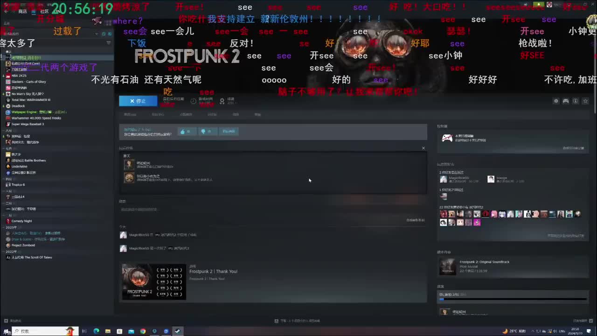
Task: Open File Explorer from the taskbar
Action: tap(108, 331)
